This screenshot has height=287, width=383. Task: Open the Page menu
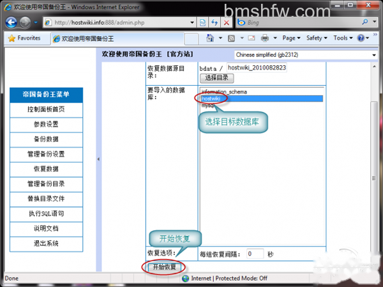[292, 38]
